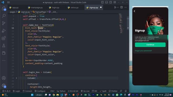This screenshot has width=173, height=97.
Task: Expand folded Column block on line 28
Action: [16, 78]
